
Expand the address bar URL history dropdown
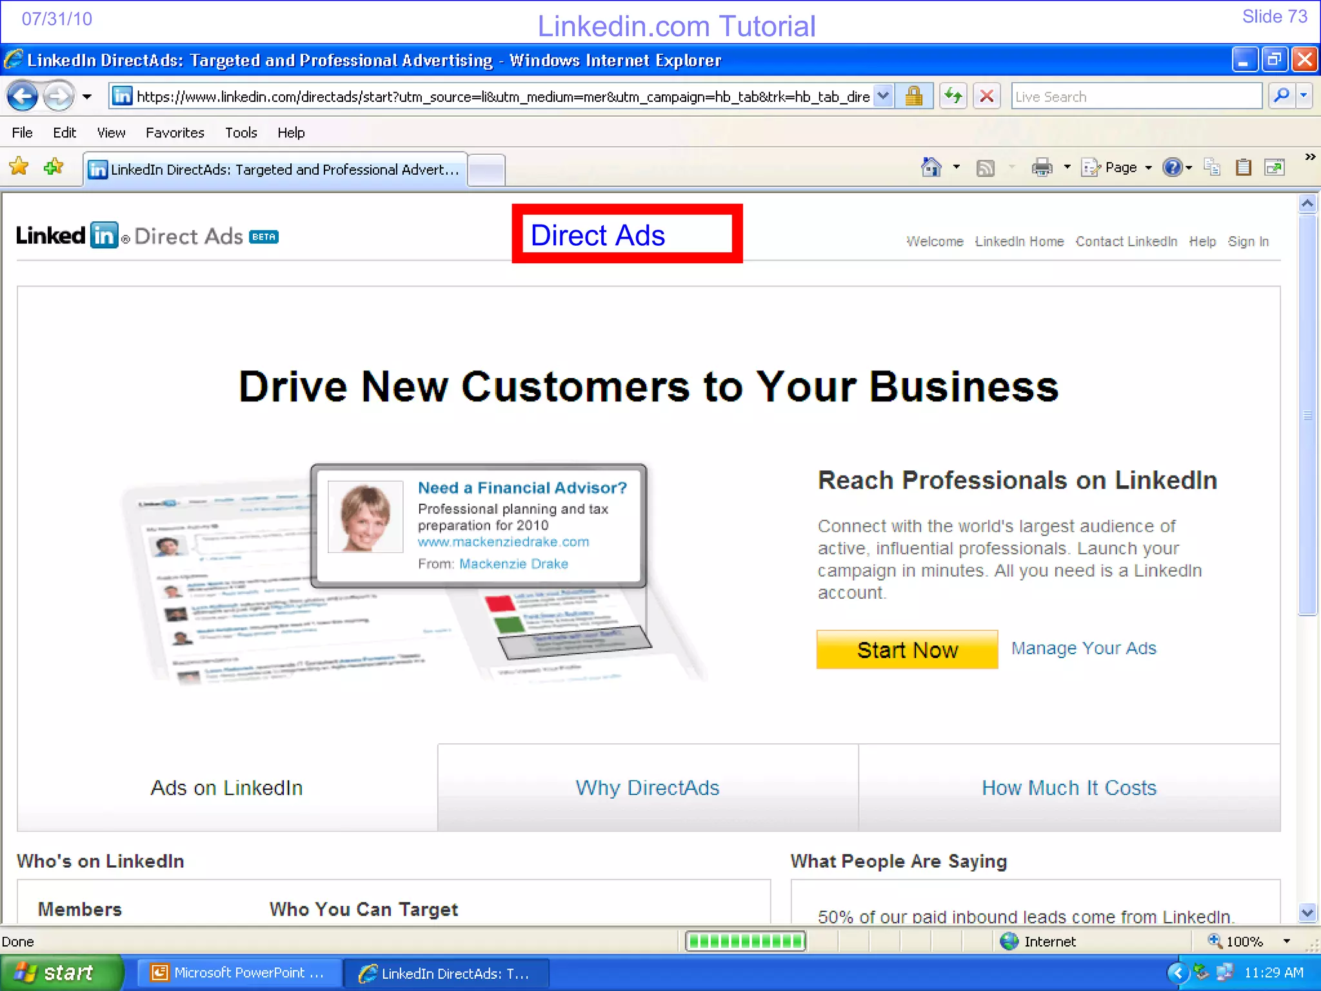(x=884, y=97)
